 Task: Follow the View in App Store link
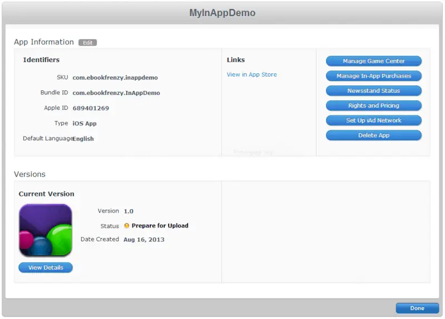(x=251, y=74)
